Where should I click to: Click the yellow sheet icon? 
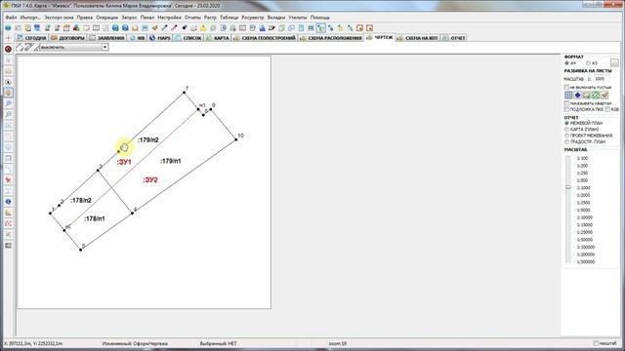tap(586, 96)
